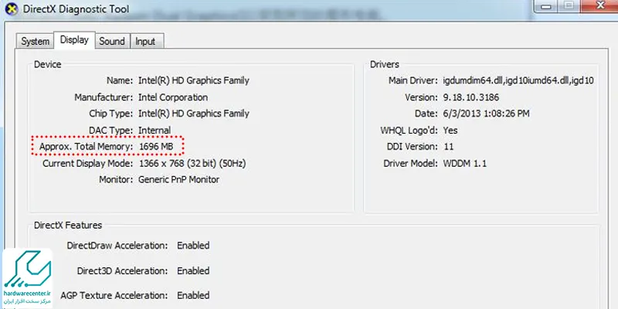
Task: Click the DirectDraw Acceleration 'Enabled' value
Action: 193,246
